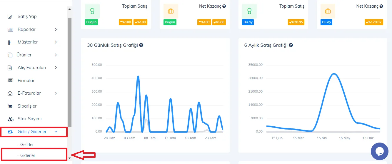Click the Bugün badge on Toplam Satış card
Screen dimensions: 392x164
click(x=91, y=22)
